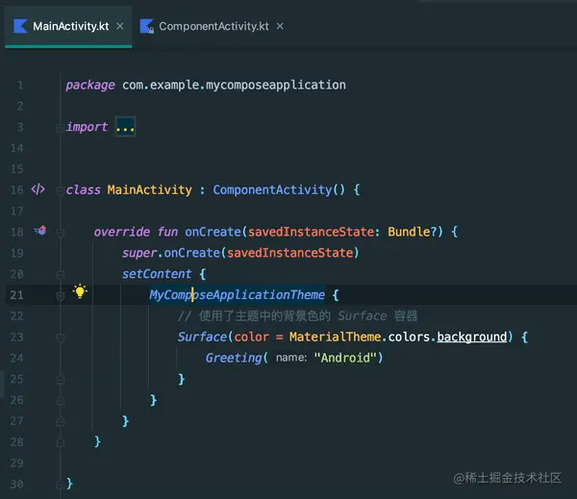Click the override keyword on line 18
577x499 pixels.
(122, 232)
